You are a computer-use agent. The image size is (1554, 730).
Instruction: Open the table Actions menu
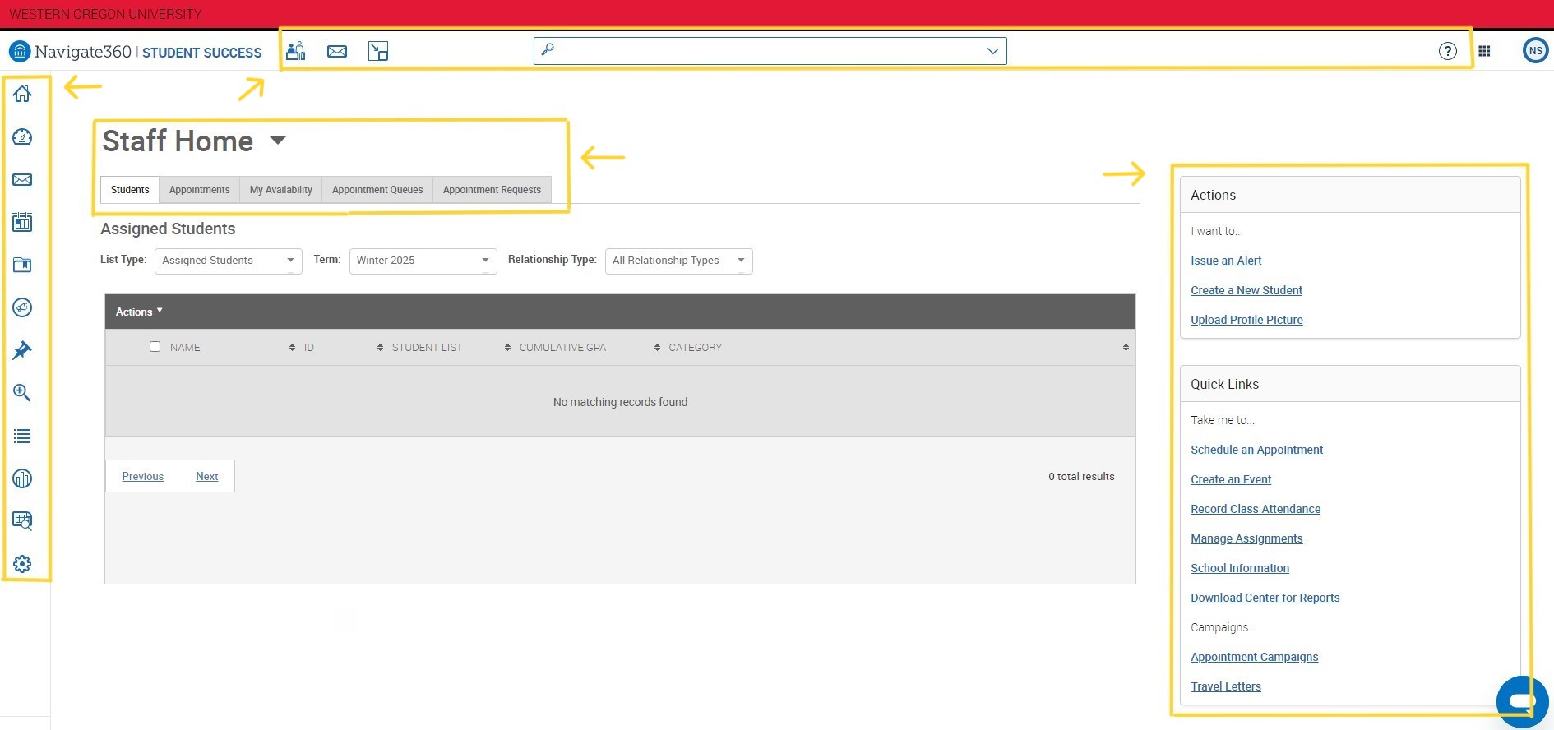139,312
